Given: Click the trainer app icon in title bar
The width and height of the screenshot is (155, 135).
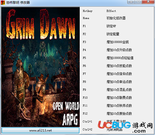Looking at the screenshot, I should coord(3,3).
